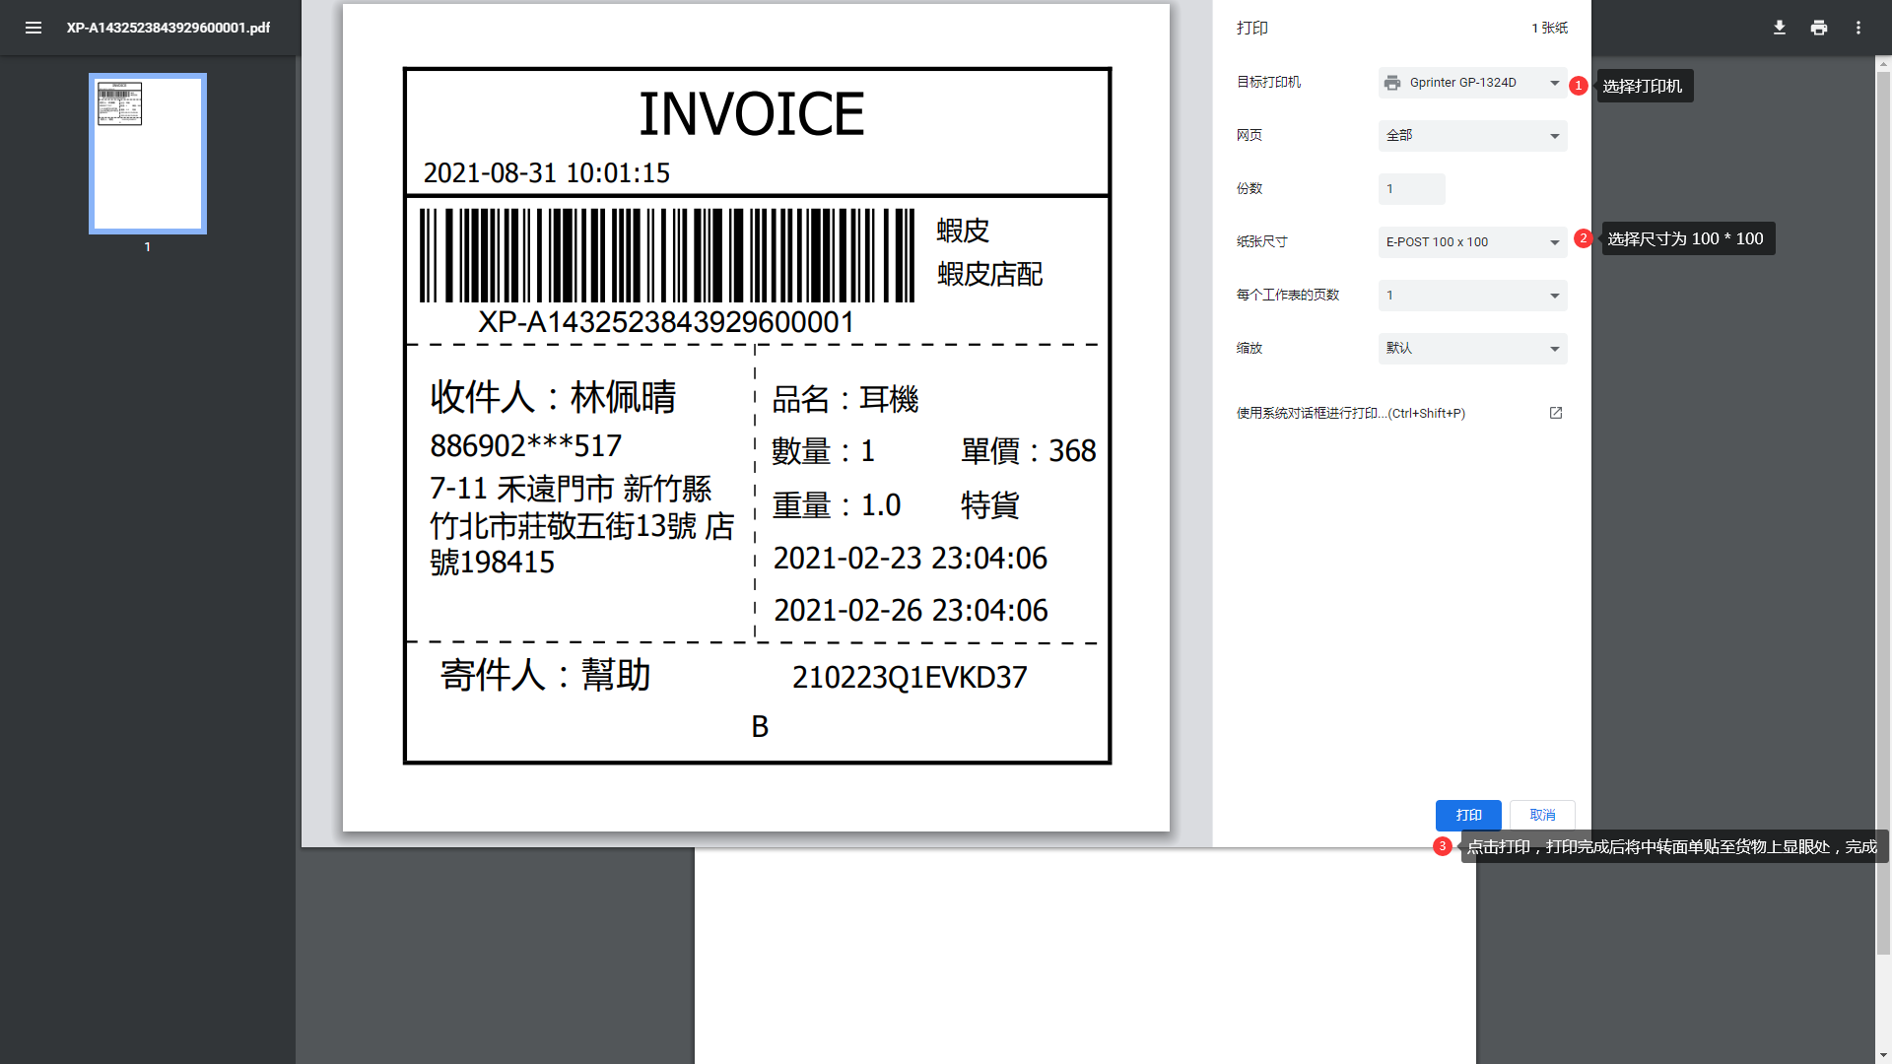Image resolution: width=1892 pixels, height=1064 pixels.
Task: Open the PDF sidebar hamburger menu
Action: tap(34, 28)
